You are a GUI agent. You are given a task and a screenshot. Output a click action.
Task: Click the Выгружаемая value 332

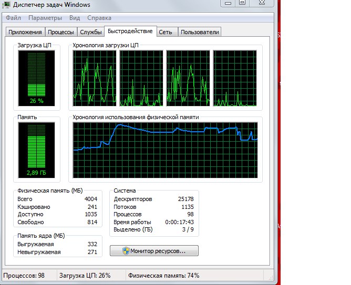coord(92,244)
